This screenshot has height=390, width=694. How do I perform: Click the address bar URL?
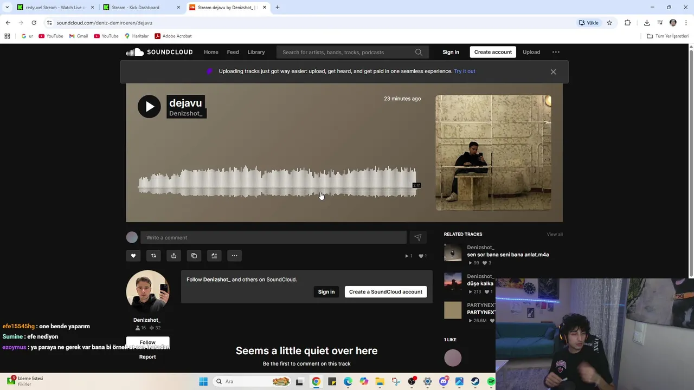104,23
